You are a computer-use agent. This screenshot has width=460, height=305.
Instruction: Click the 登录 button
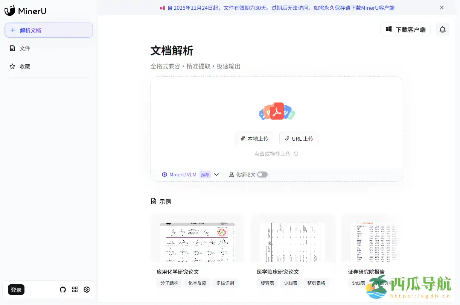click(16, 290)
